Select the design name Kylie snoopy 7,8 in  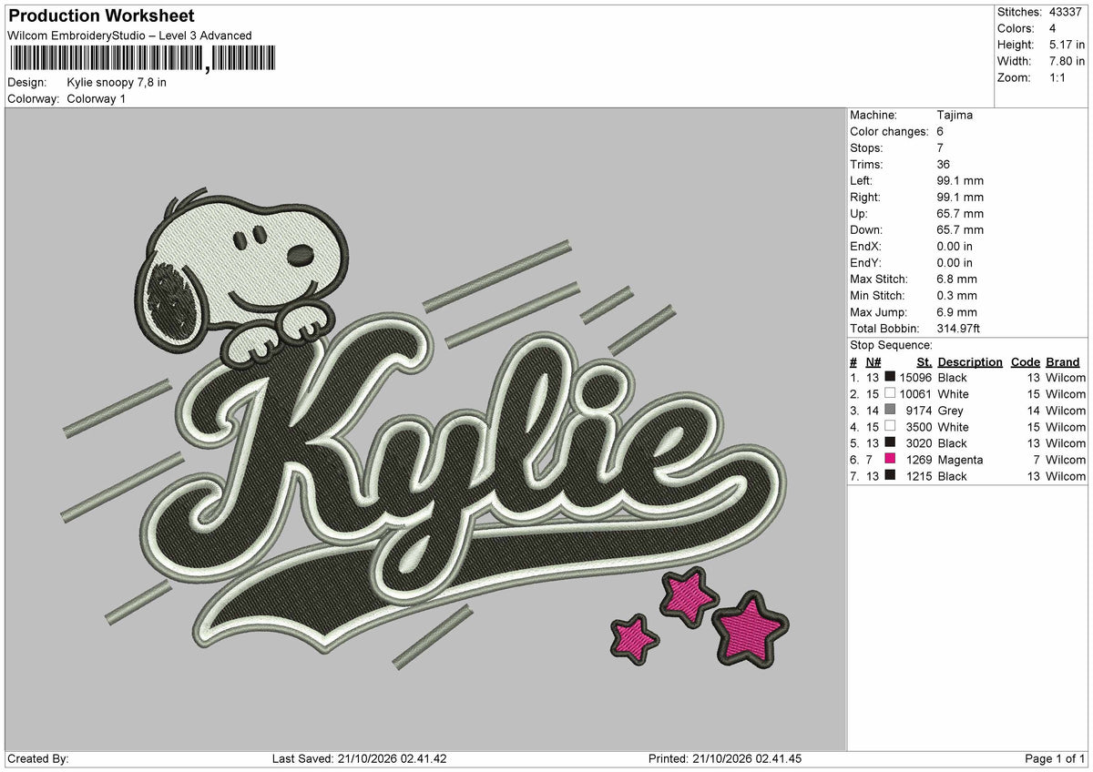point(117,82)
